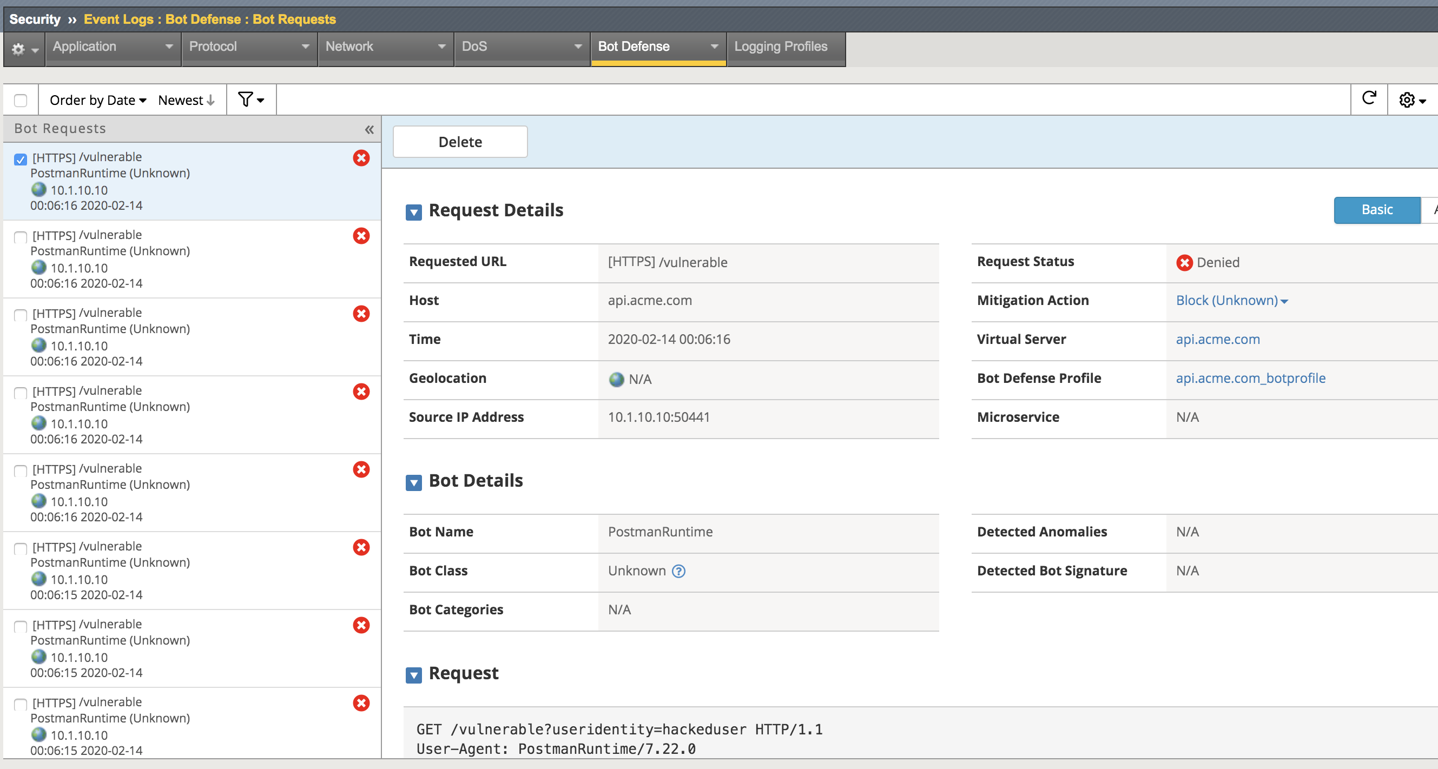Click the globe icon beside Geolocation N/A
Image resolution: width=1438 pixels, height=769 pixels.
616,379
